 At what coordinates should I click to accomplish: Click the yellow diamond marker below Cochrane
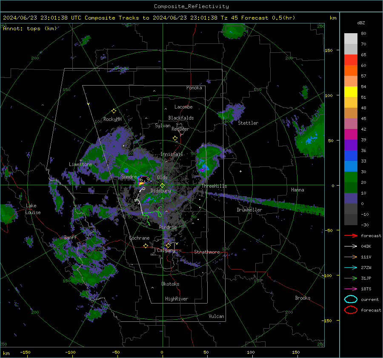coord(146,246)
